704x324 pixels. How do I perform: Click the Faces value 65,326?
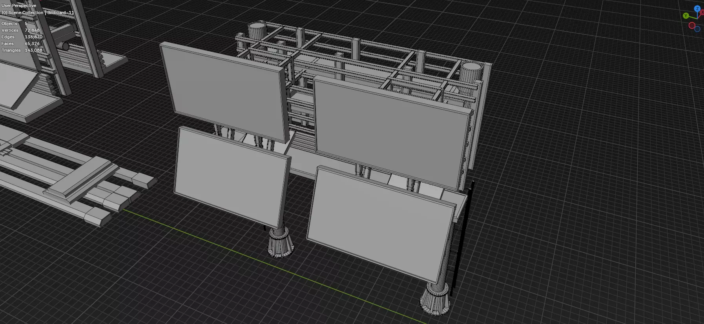point(32,43)
